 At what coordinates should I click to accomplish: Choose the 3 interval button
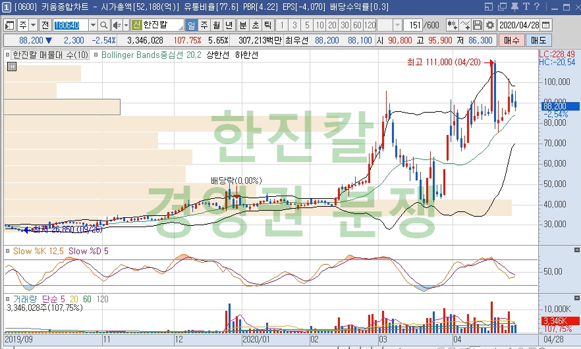click(x=294, y=25)
